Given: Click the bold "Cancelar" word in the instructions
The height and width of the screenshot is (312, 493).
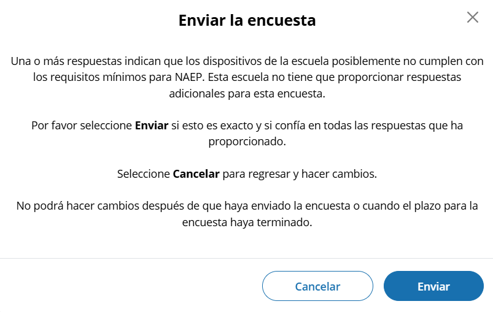Looking at the screenshot, I should (x=196, y=173).
